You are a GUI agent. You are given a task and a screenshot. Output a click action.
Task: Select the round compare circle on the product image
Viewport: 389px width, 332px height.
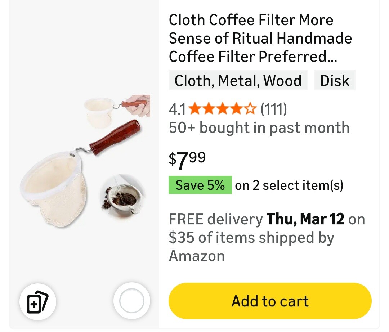pos(132,301)
